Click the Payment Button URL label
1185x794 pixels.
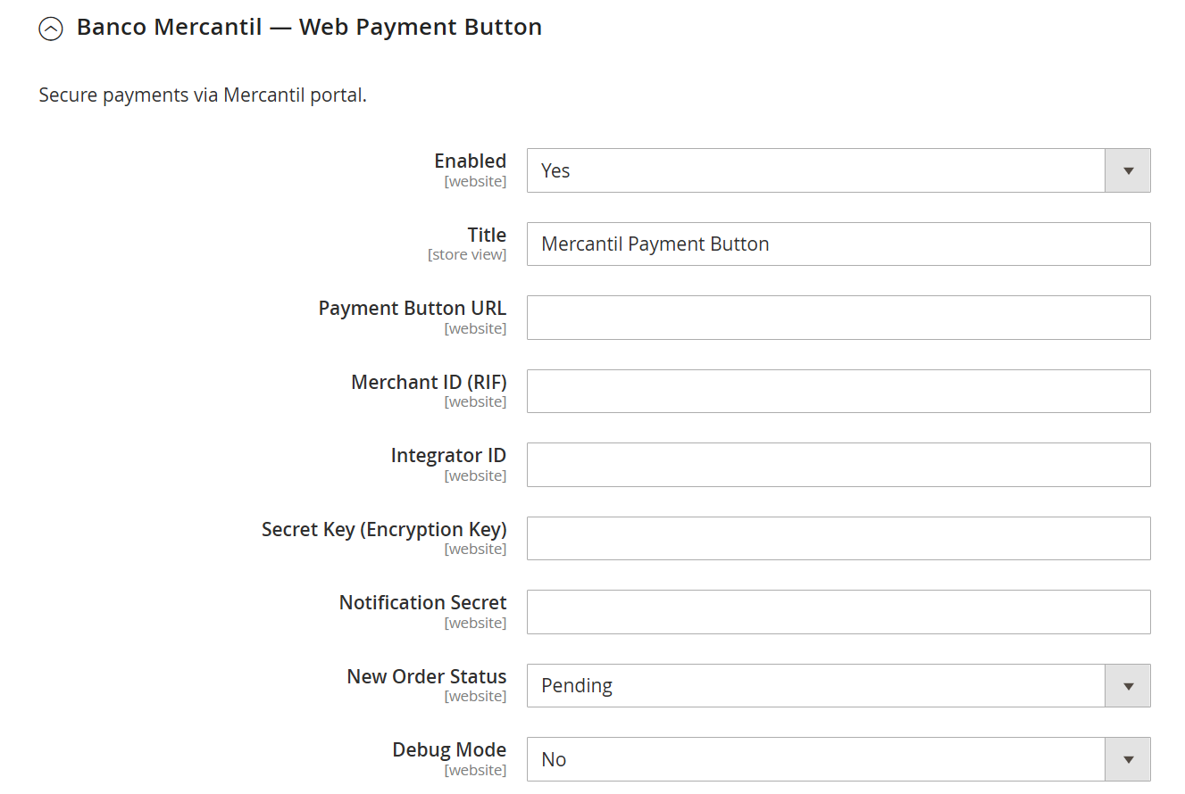(412, 309)
